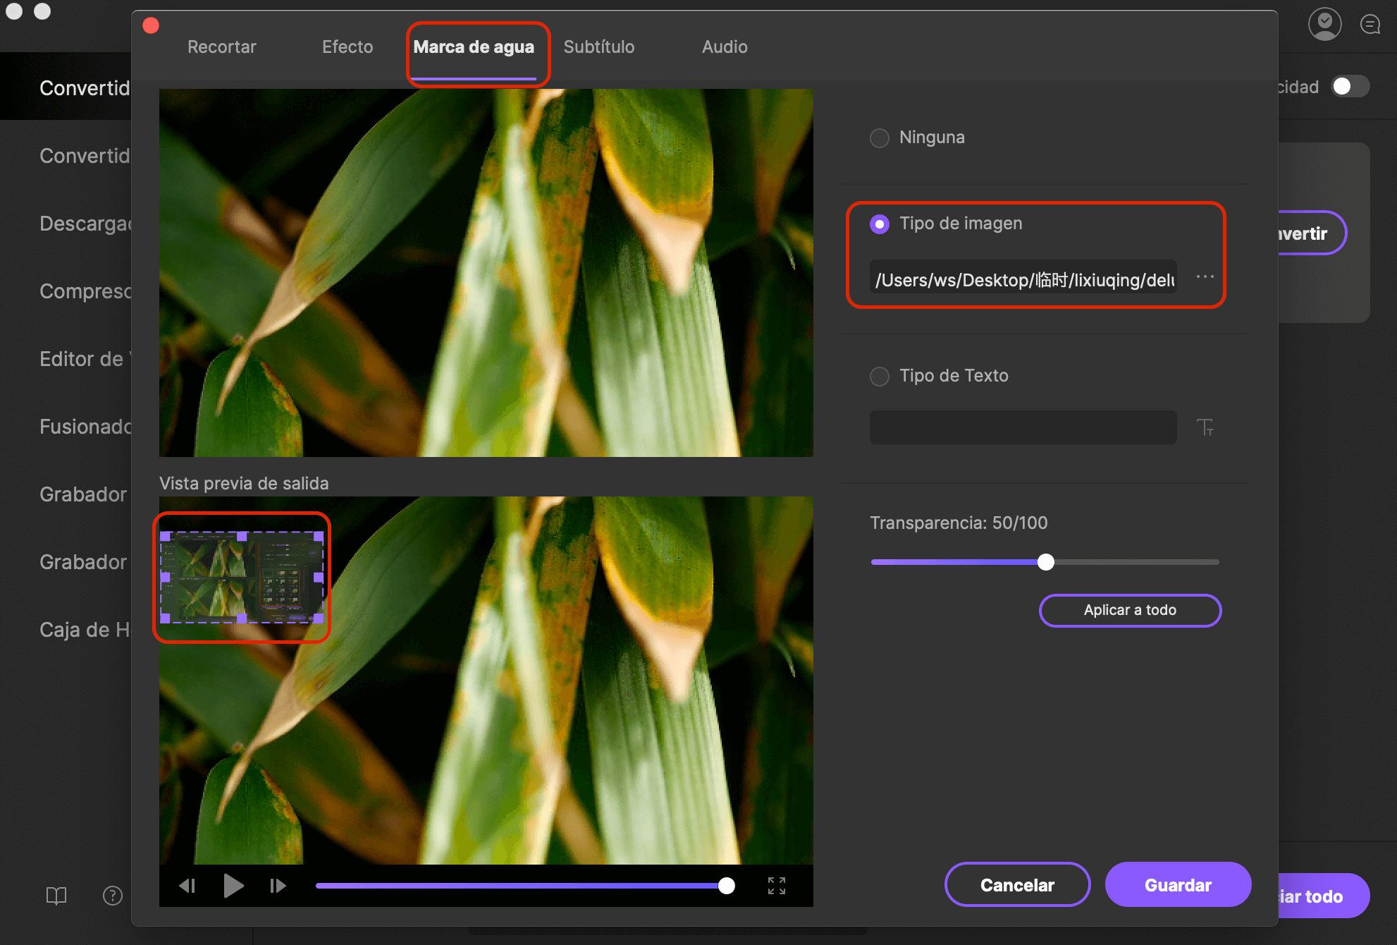This screenshot has width=1397, height=945.
Task: Select the Marca de agua tab
Action: pyautogui.click(x=474, y=47)
